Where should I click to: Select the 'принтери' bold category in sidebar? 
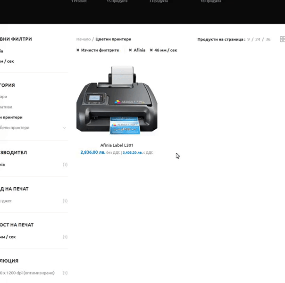[11, 117]
